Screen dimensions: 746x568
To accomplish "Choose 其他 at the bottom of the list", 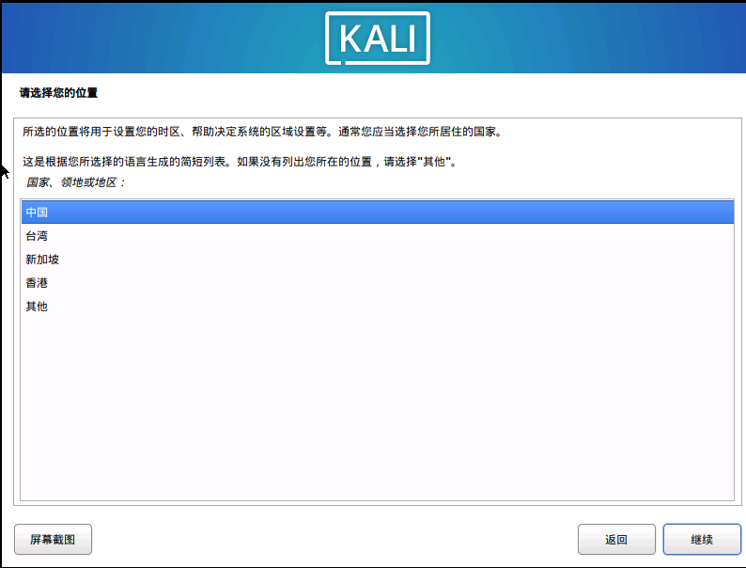I will [x=378, y=307].
